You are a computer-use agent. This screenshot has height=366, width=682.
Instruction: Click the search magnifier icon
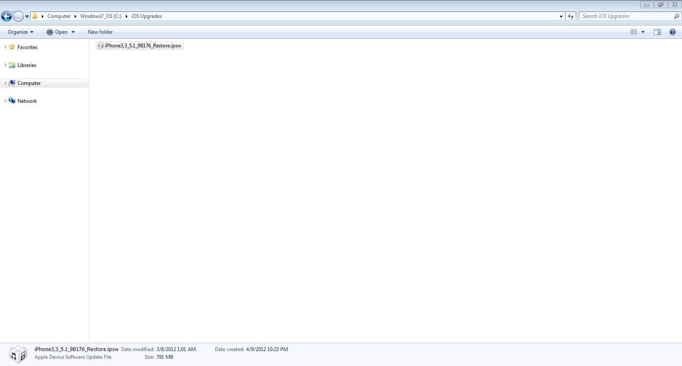[x=676, y=16]
